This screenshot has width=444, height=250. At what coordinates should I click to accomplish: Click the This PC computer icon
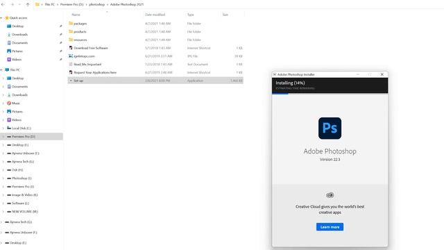pos(7,69)
